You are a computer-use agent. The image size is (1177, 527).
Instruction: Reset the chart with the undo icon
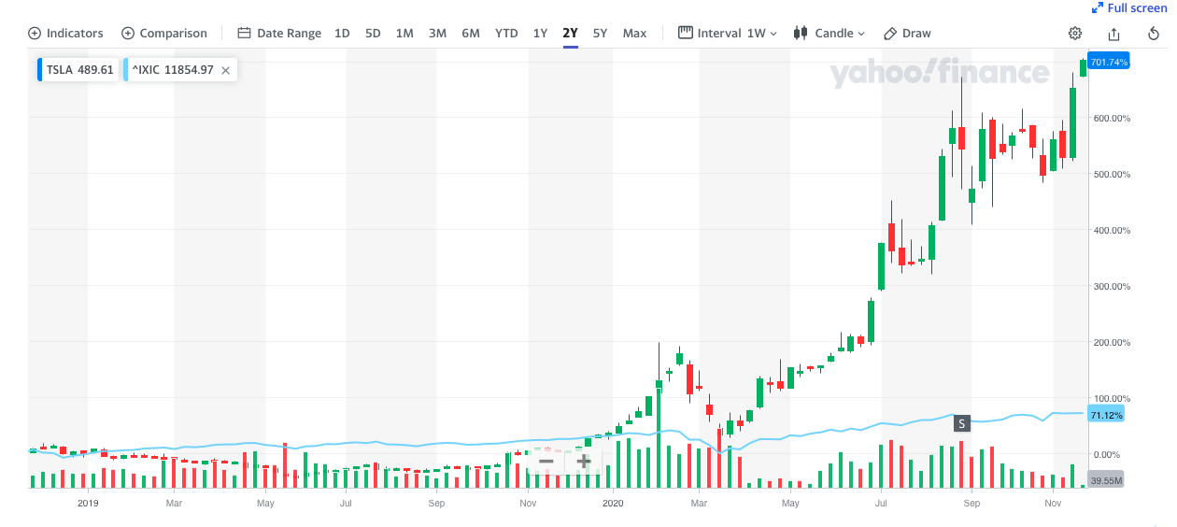pos(1154,34)
